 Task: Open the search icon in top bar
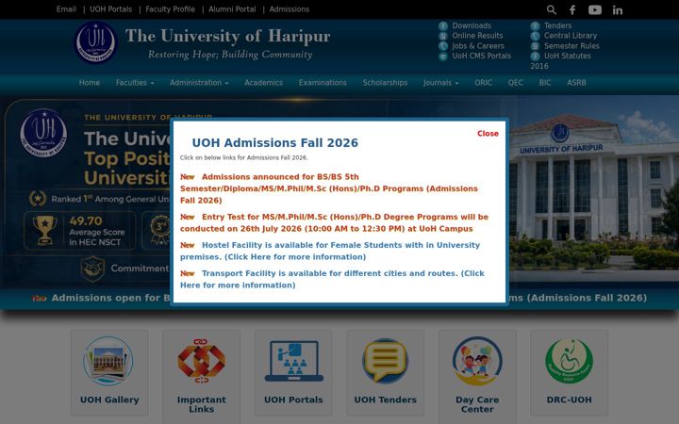click(x=551, y=9)
